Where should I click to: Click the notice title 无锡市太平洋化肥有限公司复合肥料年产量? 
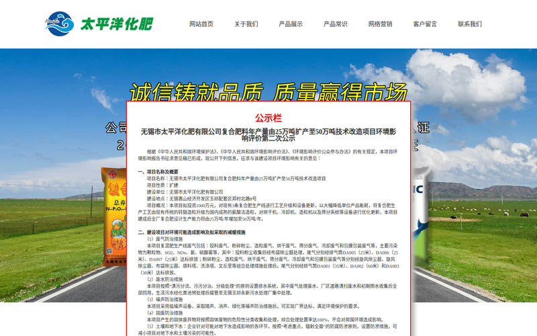point(268,135)
